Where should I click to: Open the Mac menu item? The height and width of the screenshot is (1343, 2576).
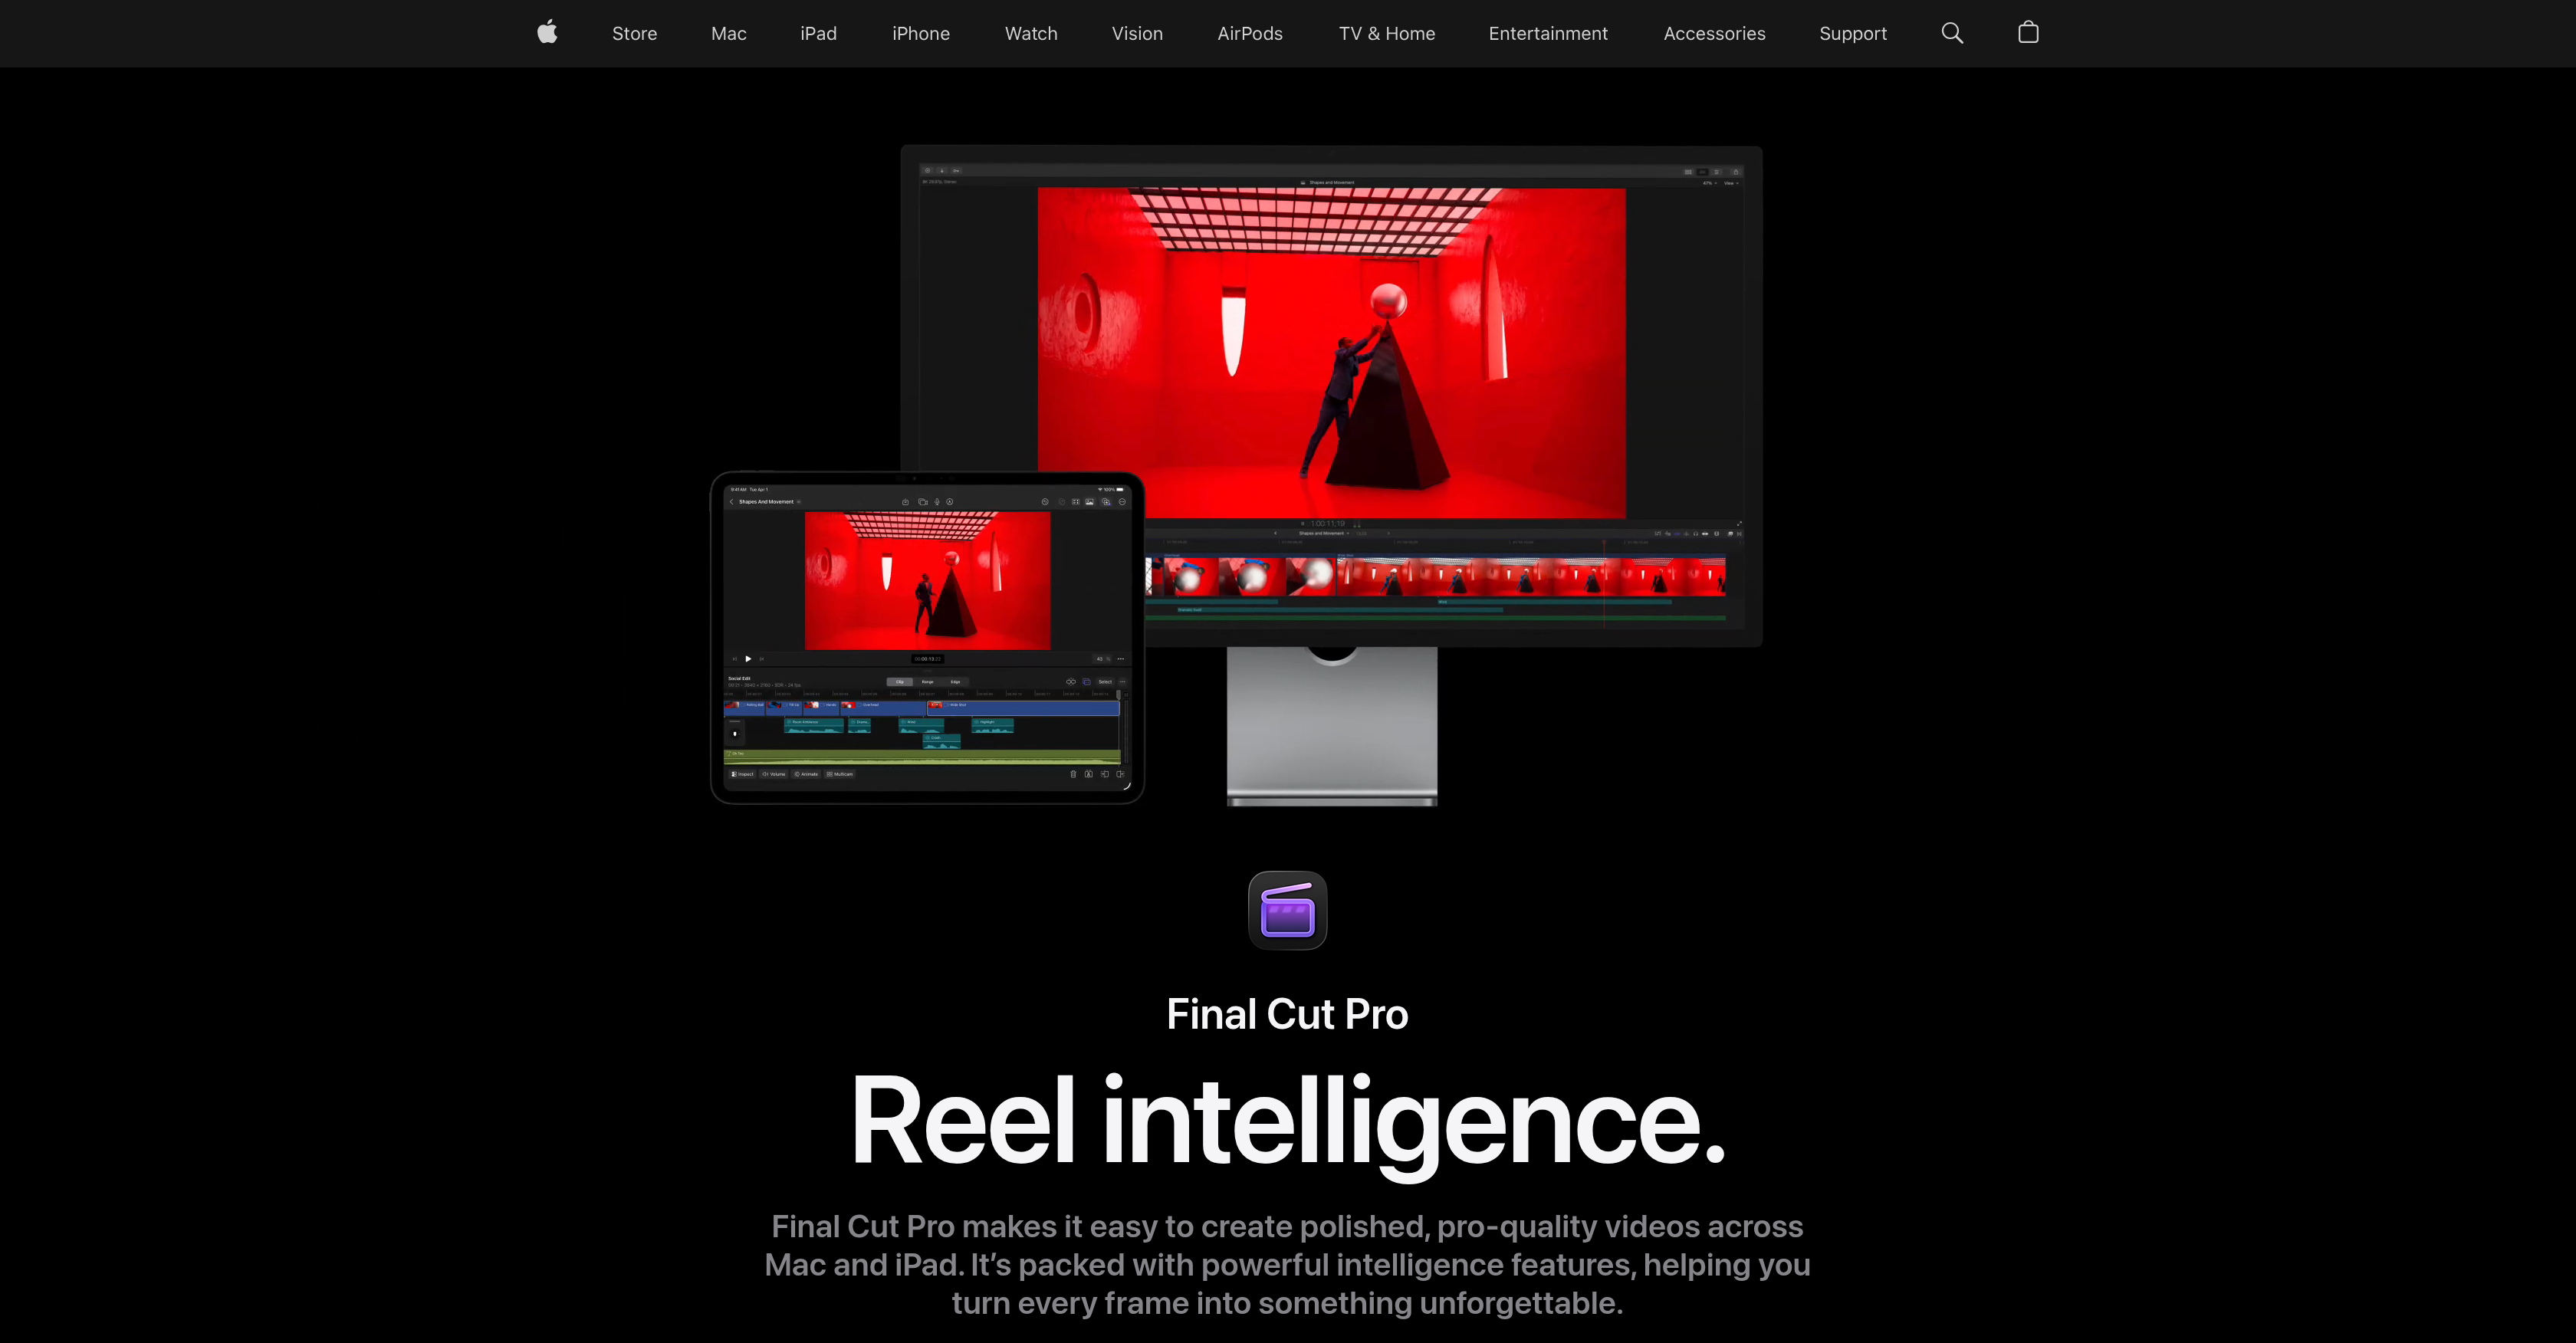click(x=728, y=33)
